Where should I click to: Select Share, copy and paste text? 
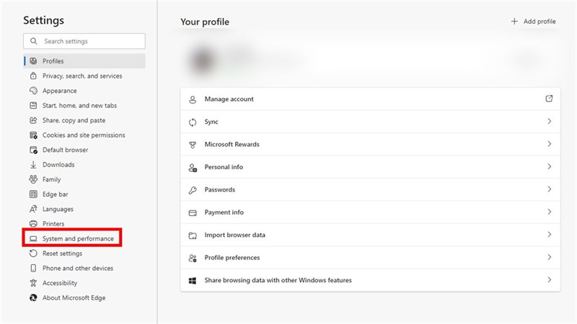click(74, 120)
